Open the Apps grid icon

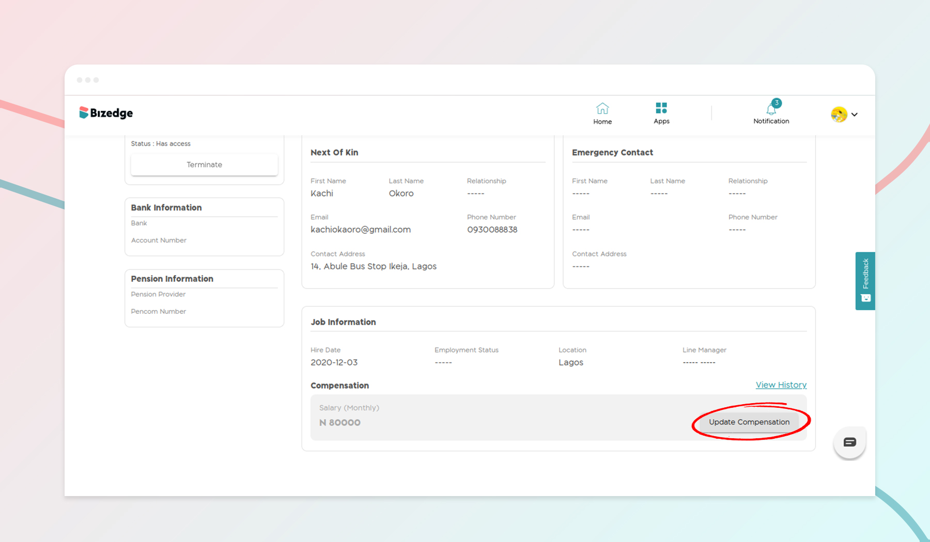(661, 108)
